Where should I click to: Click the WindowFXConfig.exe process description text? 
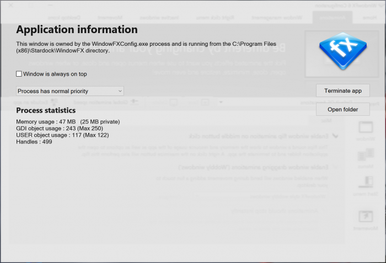tap(146, 47)
